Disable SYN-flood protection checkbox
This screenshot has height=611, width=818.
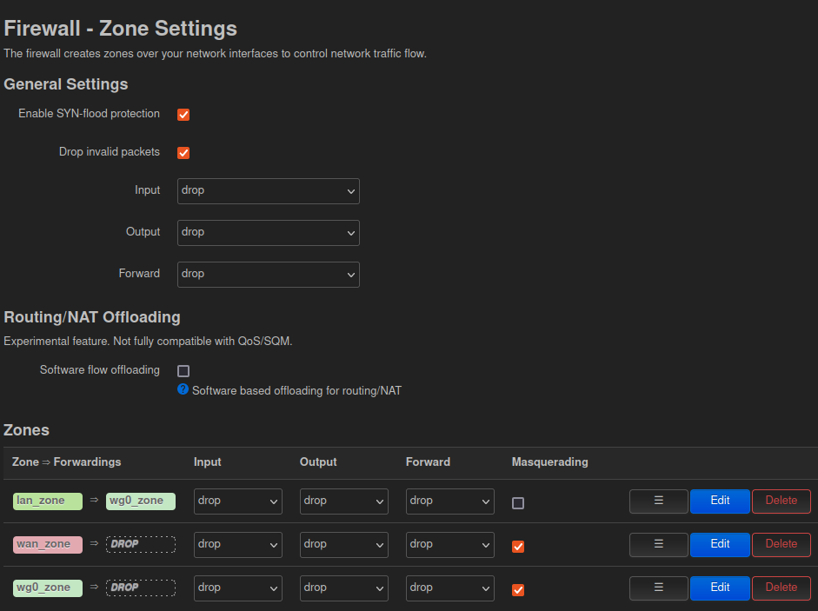click(x=183, y=115)
